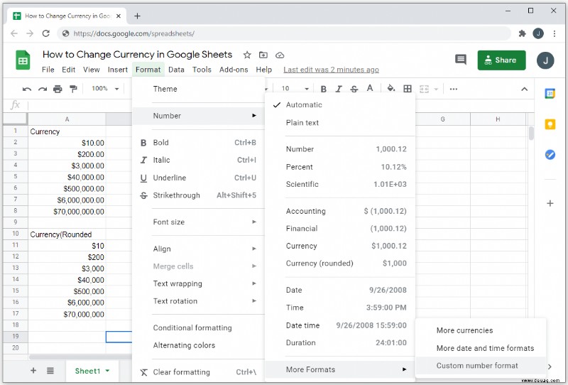Click the Move to folder icon
Viewport: 568px width, 385px height.
pyautogui.click(x=263, y=55)
